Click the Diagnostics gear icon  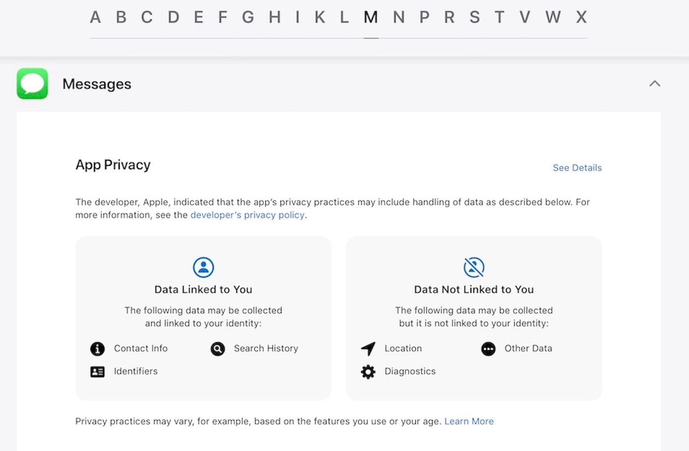tap(368, 372)
